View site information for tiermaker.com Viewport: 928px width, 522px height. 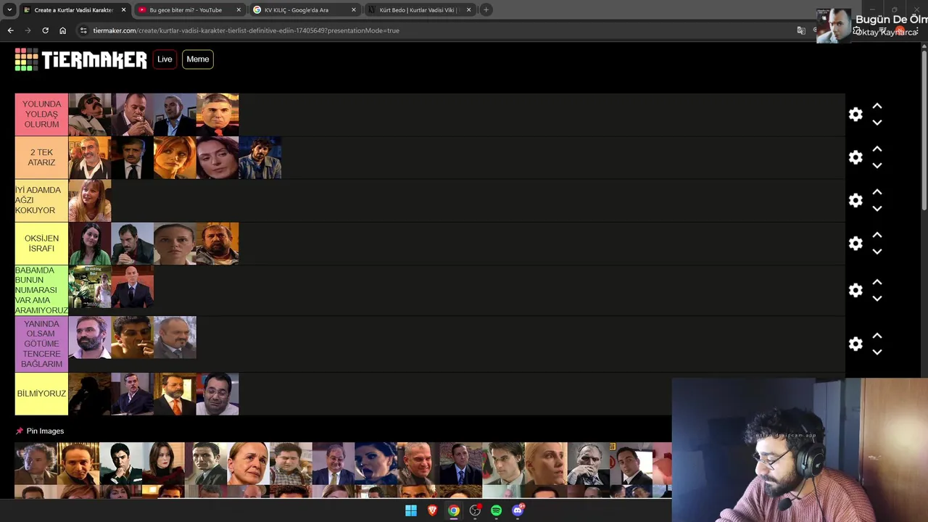click(83, 30)
